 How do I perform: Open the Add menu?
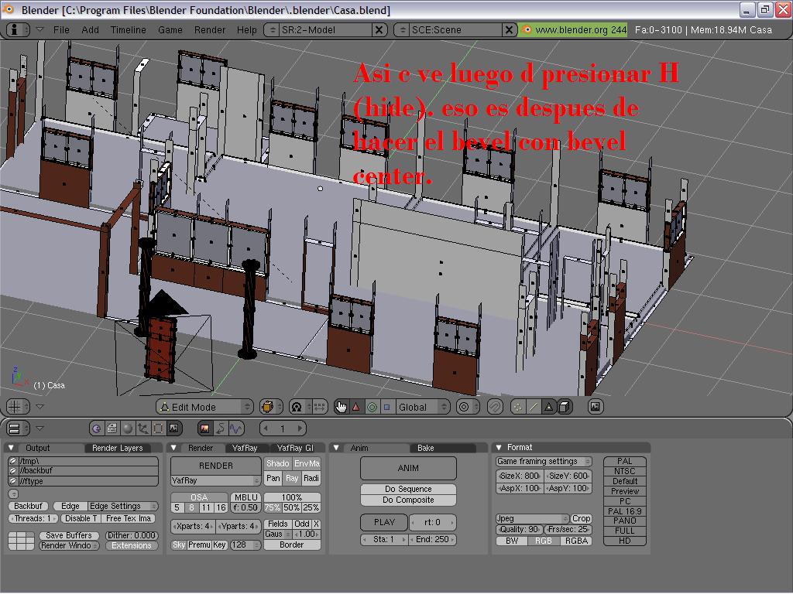[x=90, y=30]
